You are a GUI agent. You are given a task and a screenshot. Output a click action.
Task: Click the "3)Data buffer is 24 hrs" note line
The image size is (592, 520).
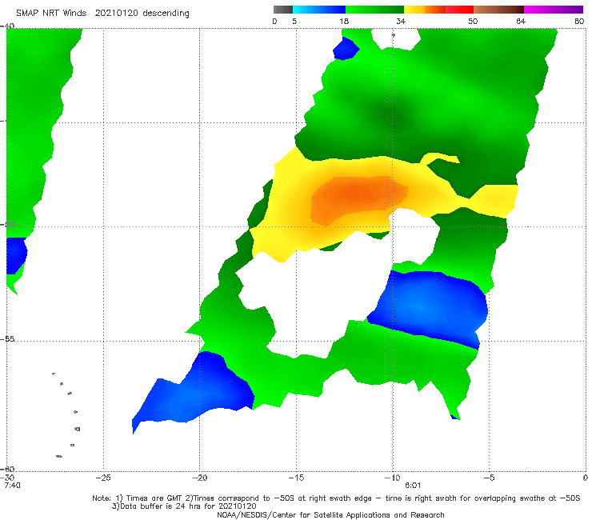click(184, 506)
